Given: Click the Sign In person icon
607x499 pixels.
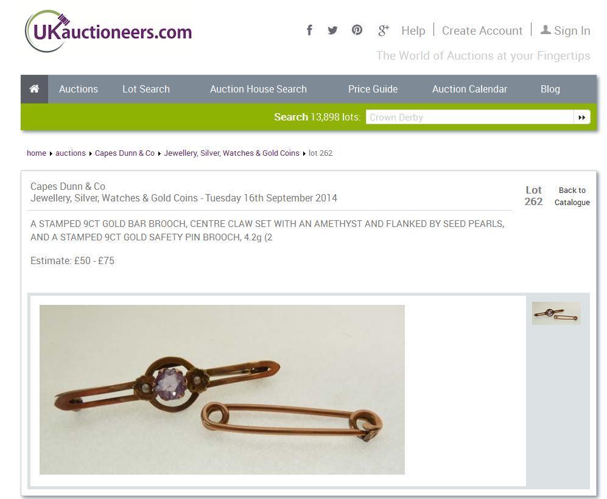Looking at the screenshot, I should (x=546, y=30).
